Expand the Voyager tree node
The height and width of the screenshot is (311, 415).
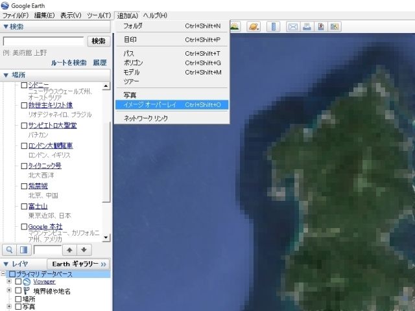(9, 281)
